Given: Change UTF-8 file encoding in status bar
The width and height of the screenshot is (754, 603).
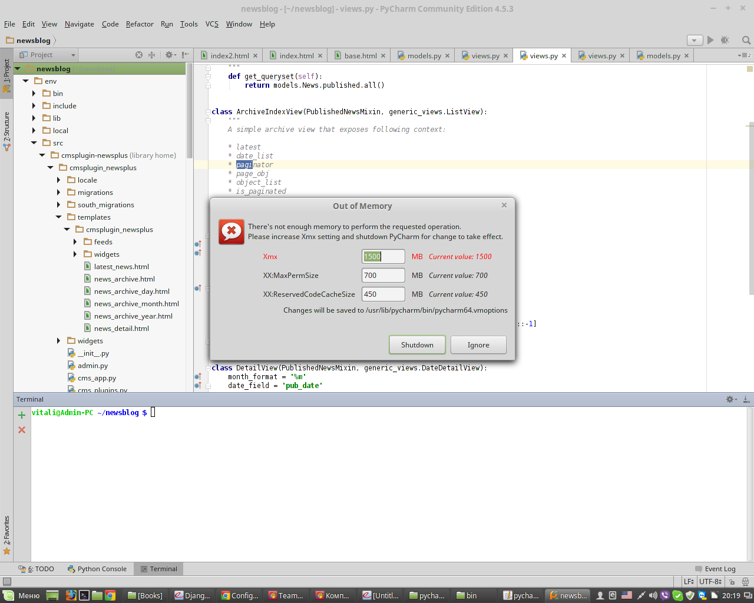Looking at the screenshot, I should click(x=710, y=582).
